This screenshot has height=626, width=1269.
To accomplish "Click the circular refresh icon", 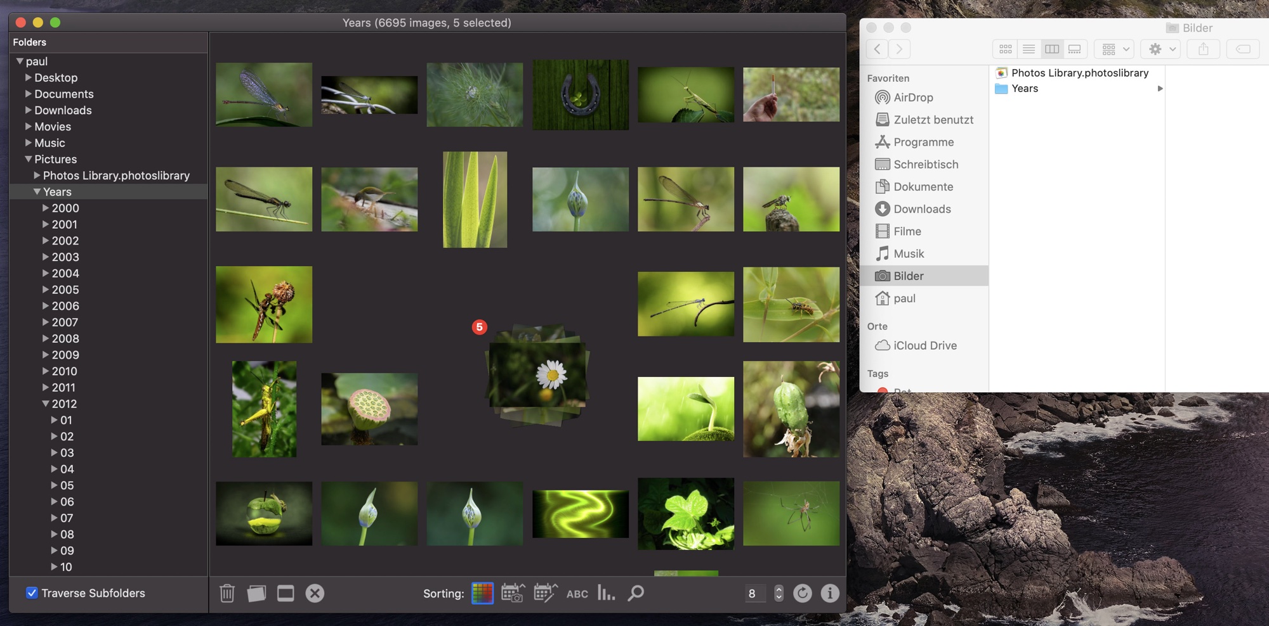I will pos(802,593).
